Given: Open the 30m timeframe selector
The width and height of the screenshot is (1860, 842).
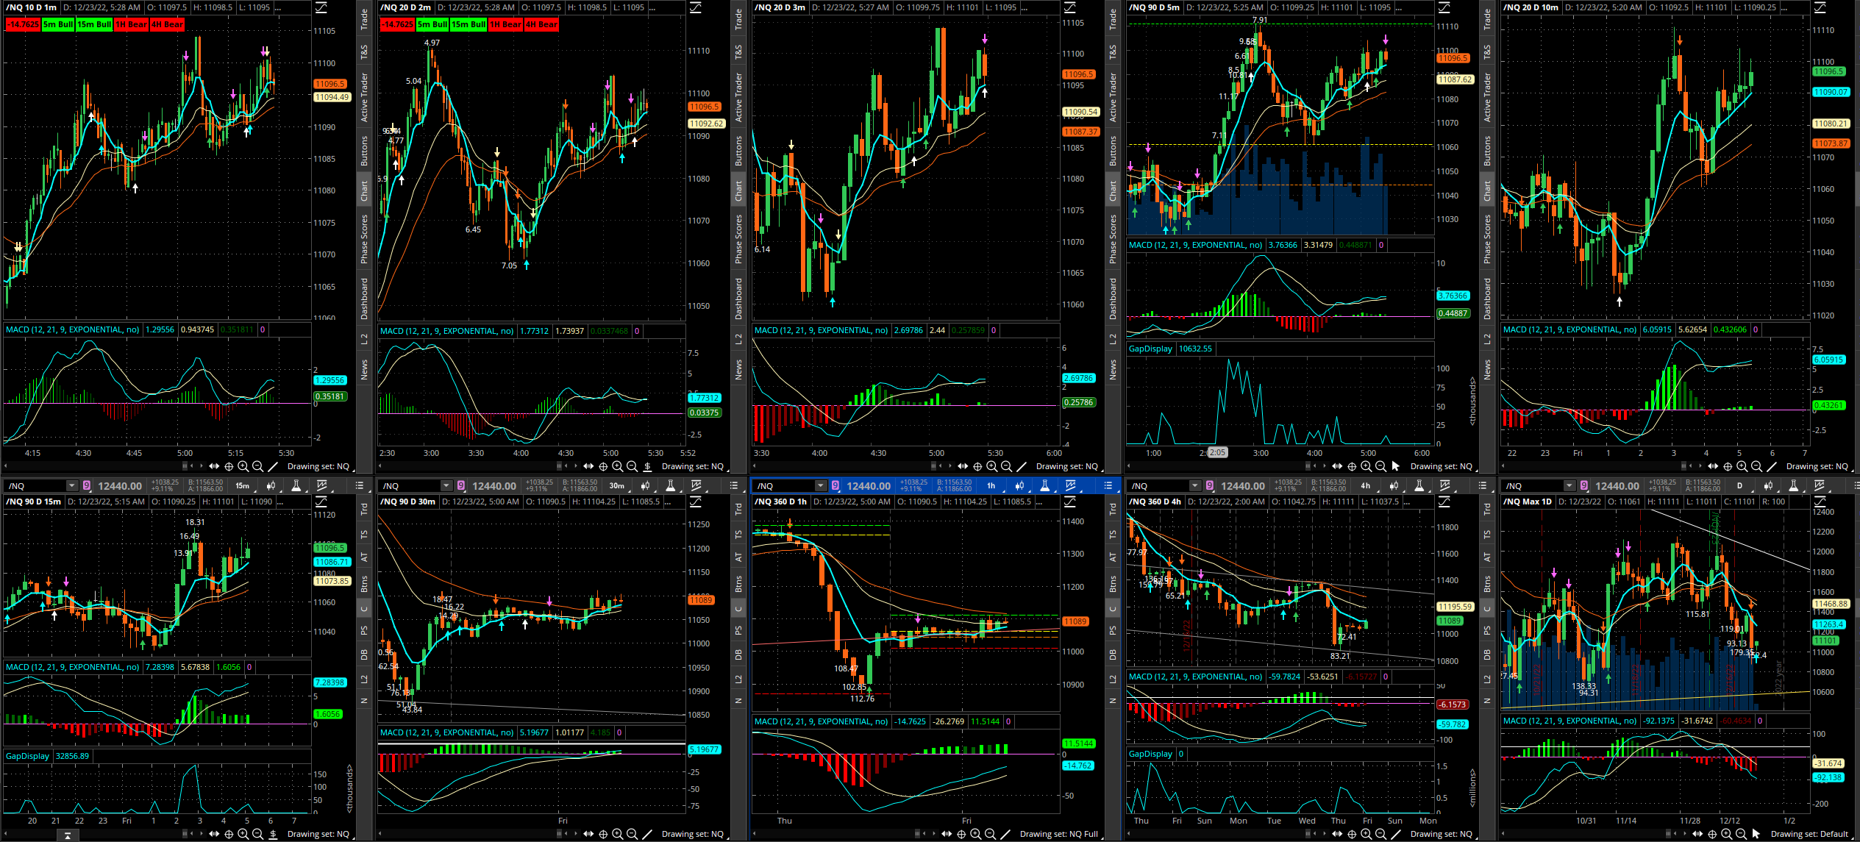Looking at the screenshot, I should click(x=617, y=485).
